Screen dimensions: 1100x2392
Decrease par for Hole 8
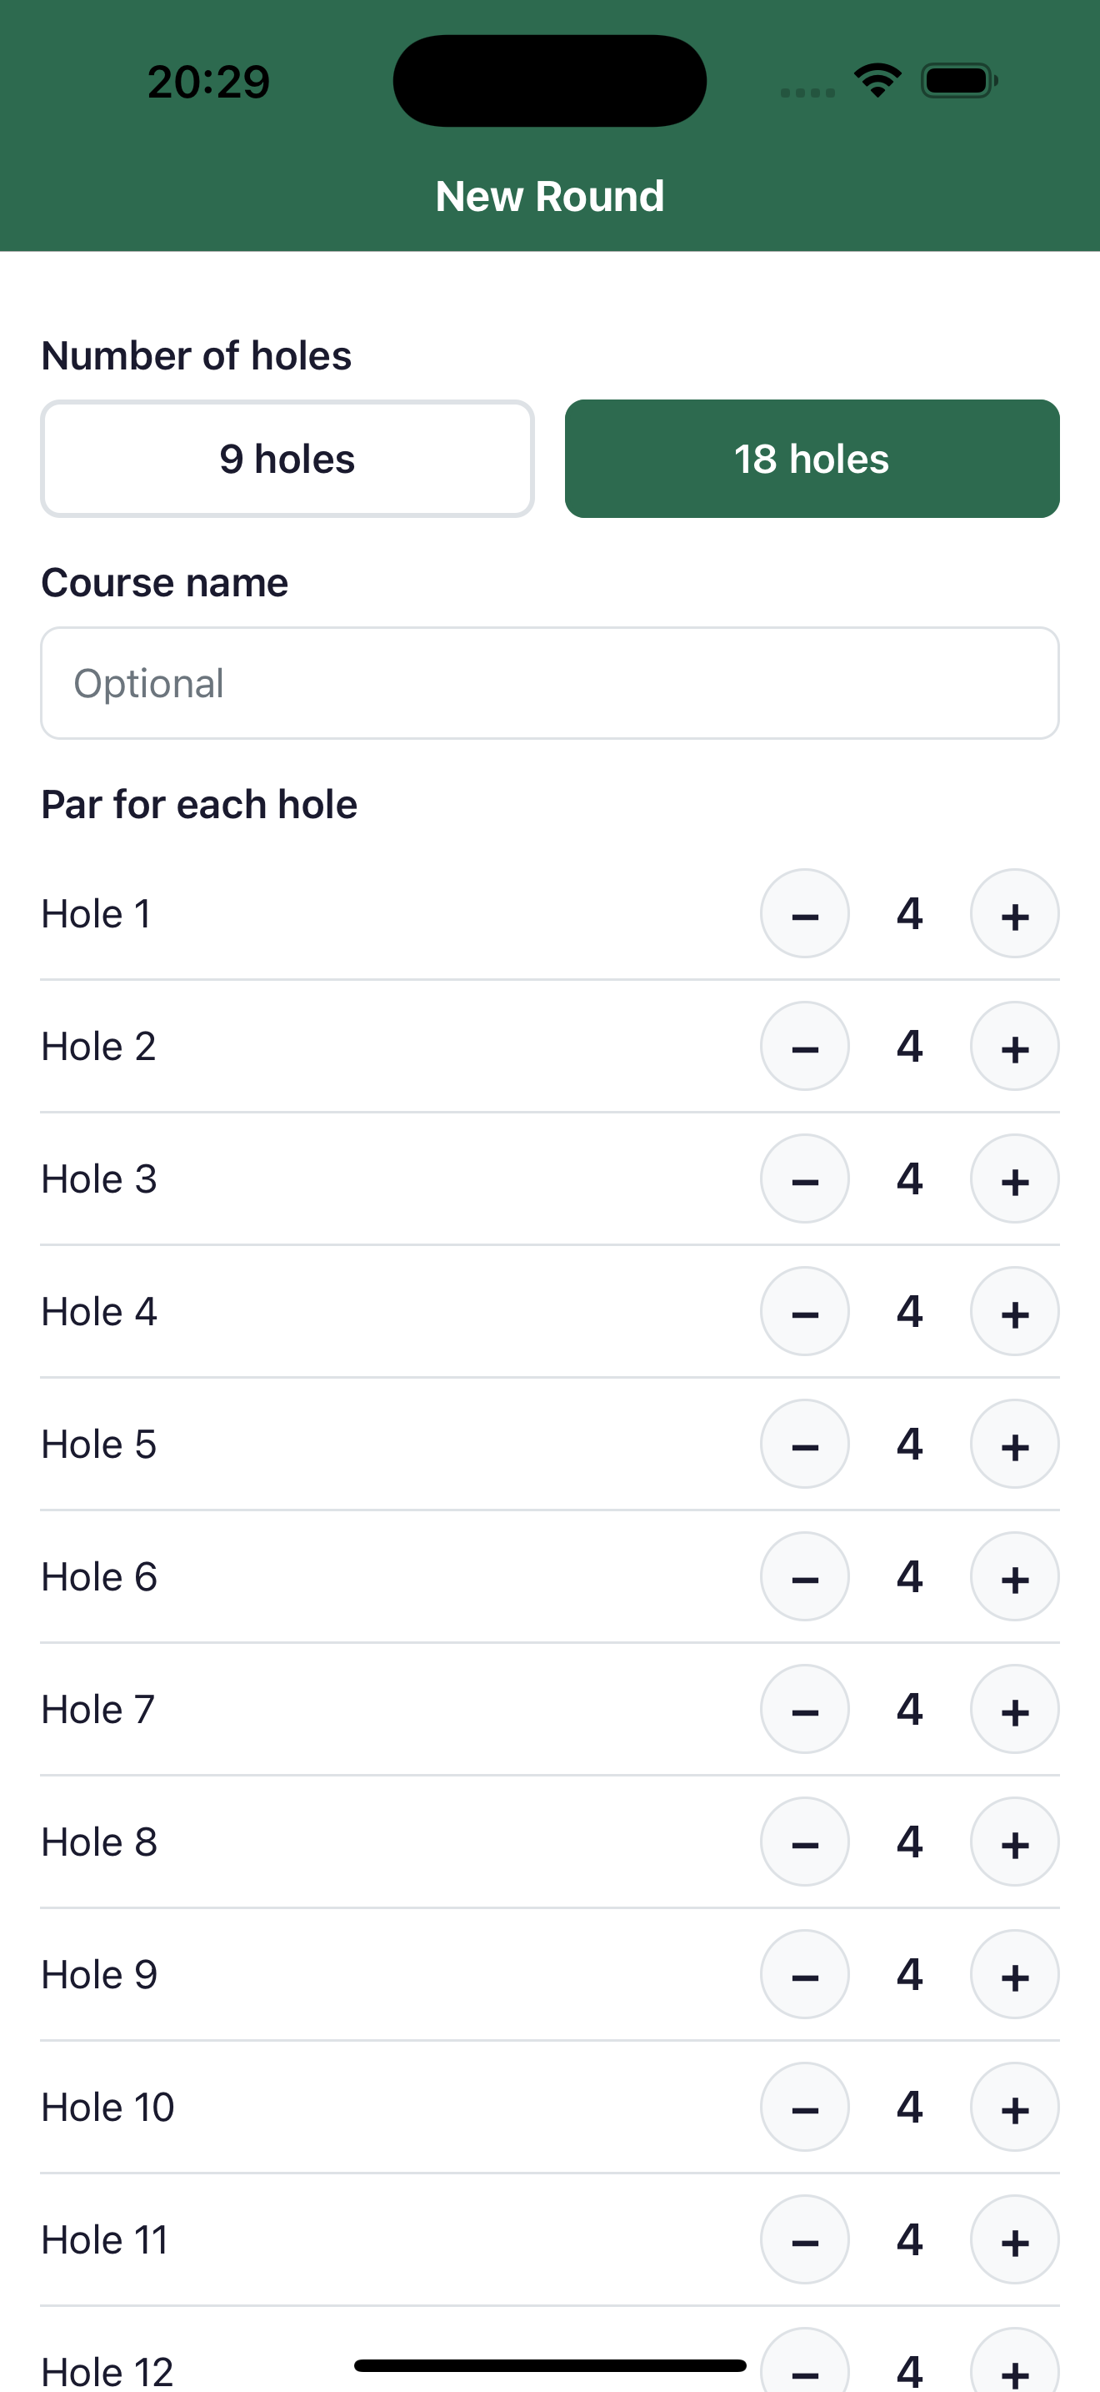pyautogui.click(x=804, y=1842)
